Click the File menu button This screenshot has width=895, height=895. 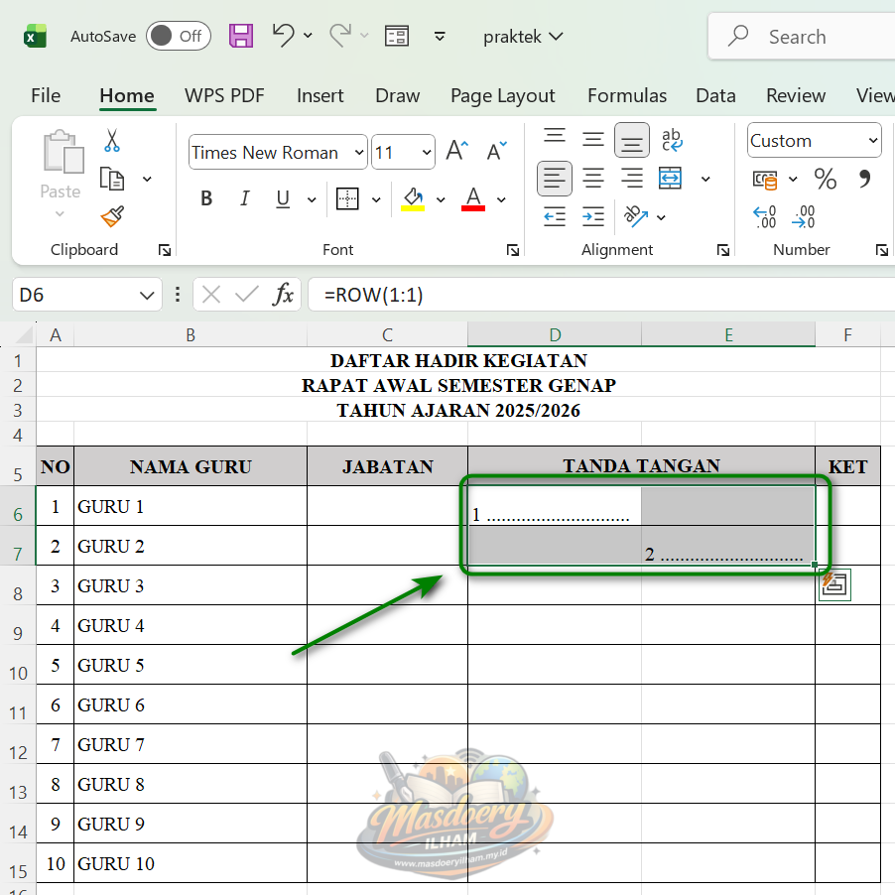46,96
